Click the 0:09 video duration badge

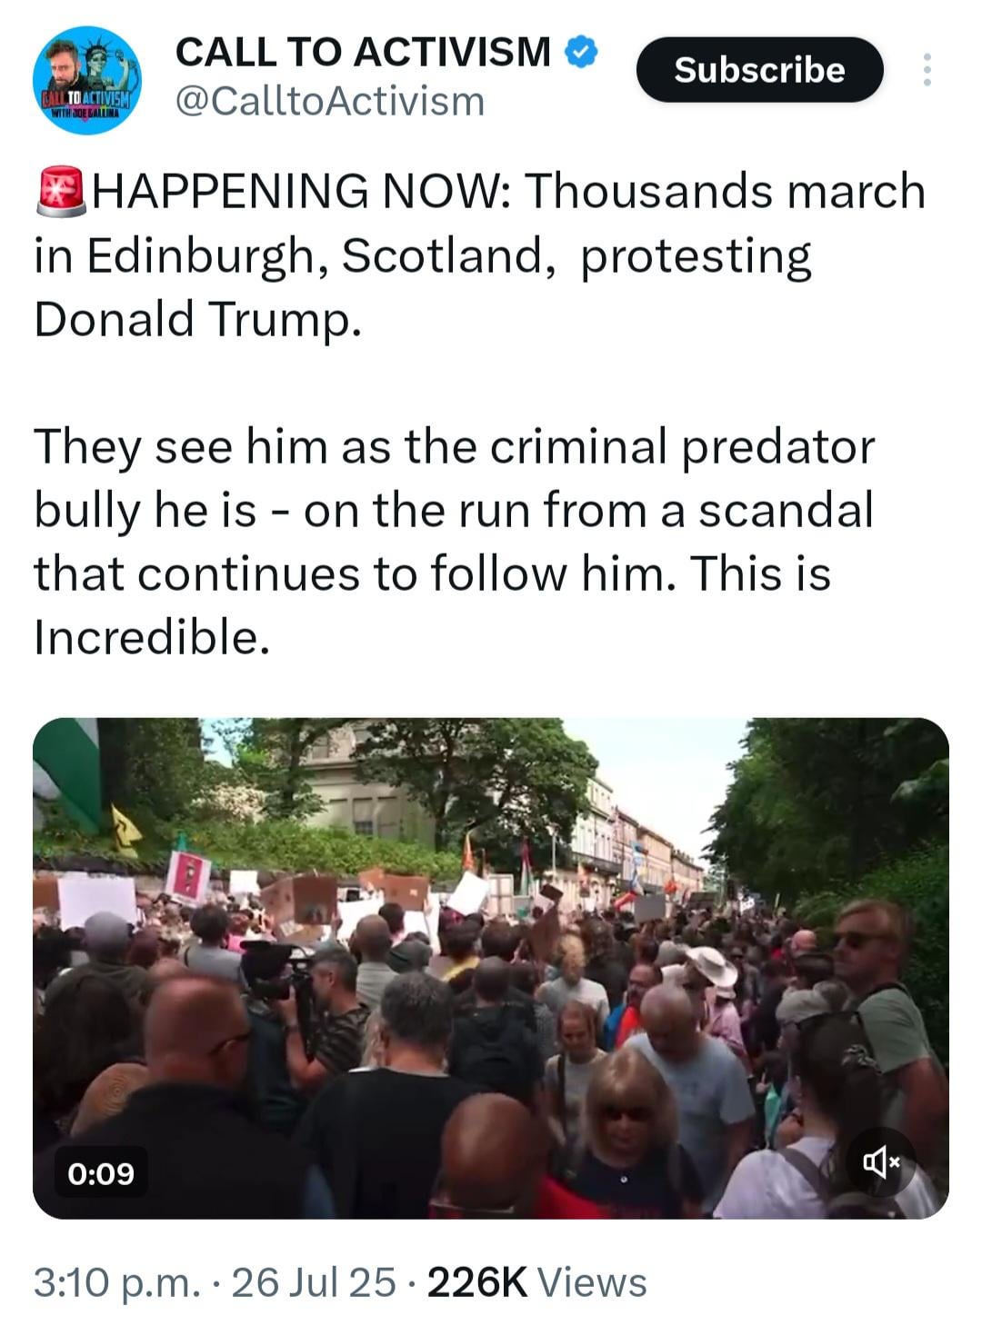click(x=101, y=1173)
